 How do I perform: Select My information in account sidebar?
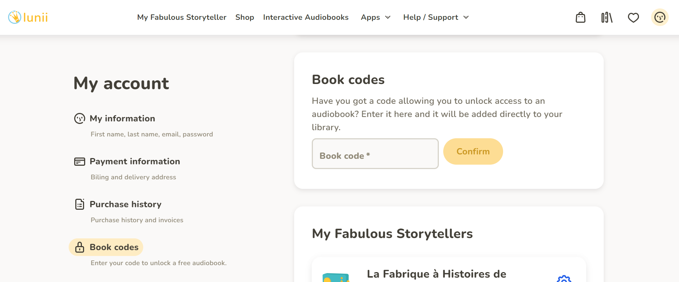point(122,118)
